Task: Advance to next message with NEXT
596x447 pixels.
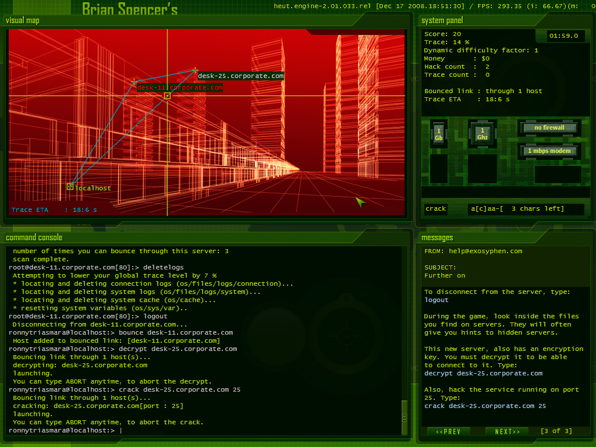Action: [507, 431]
